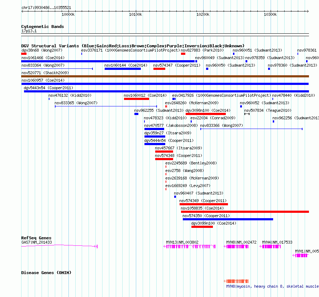Click the 10100k ruler position marker
319x297 pixels.
click(x=135, y=14)
